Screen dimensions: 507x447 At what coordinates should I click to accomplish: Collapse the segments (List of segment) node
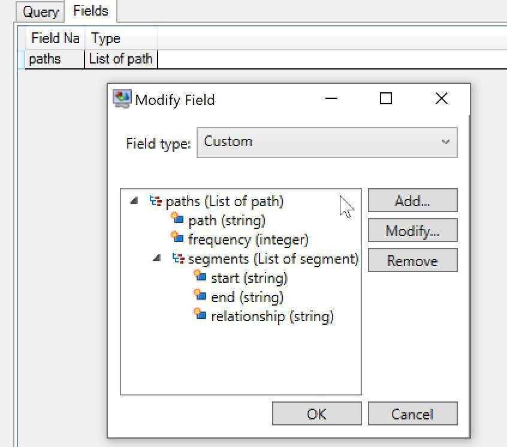(x=158, y=258)
